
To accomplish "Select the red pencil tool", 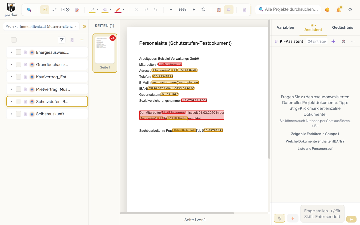I will 118,10.
